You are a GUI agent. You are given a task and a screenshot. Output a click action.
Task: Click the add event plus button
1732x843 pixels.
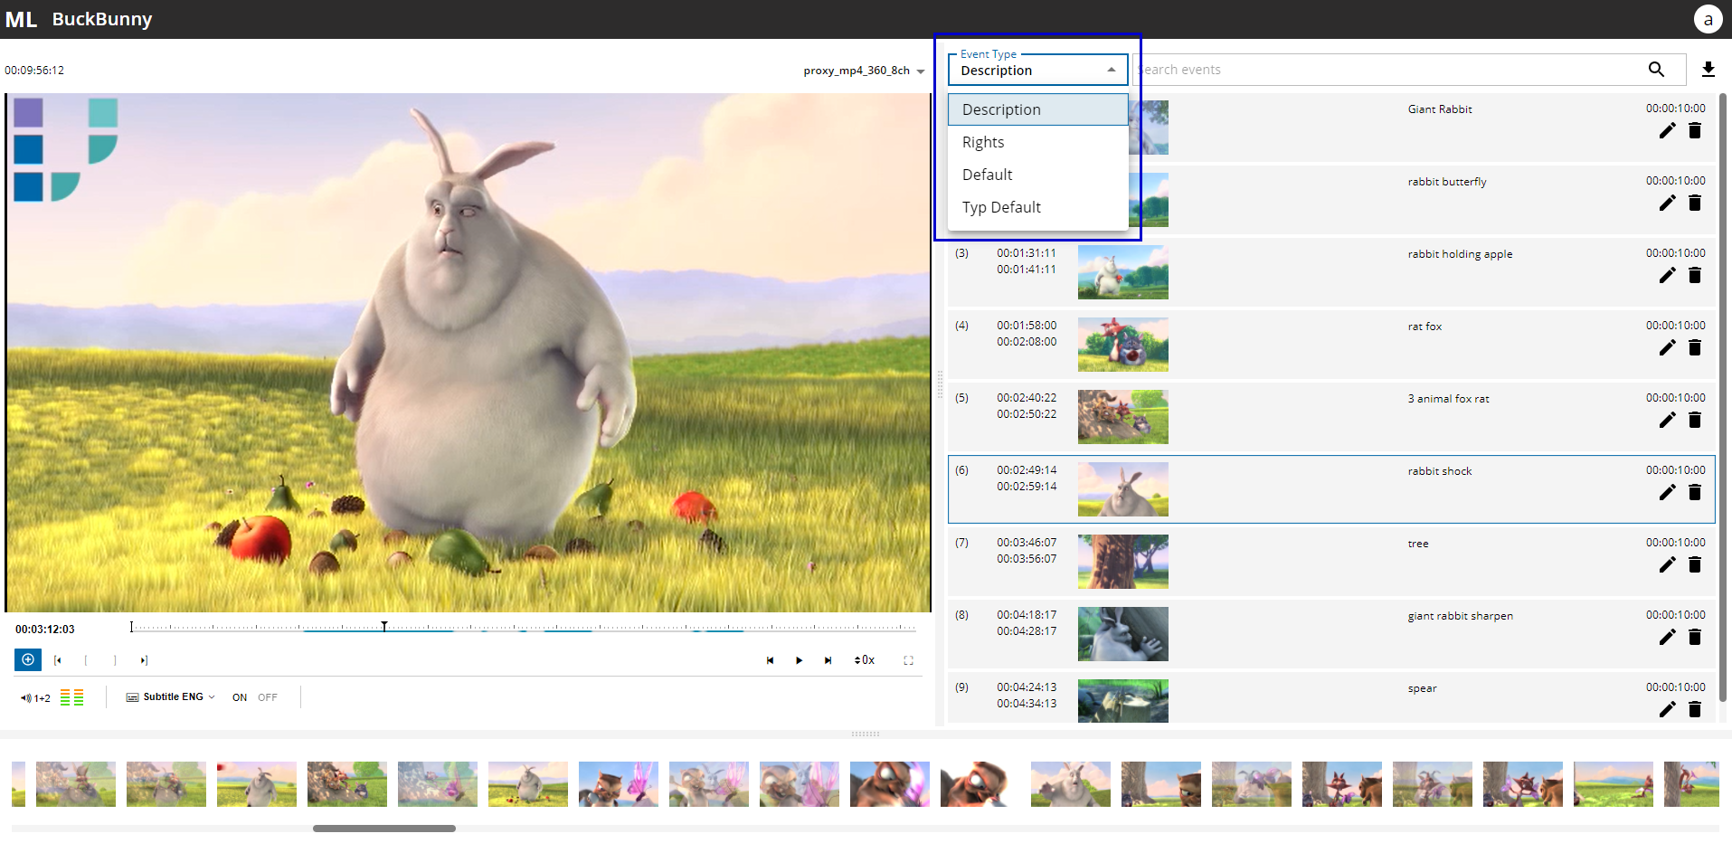[x=28, y=659]
